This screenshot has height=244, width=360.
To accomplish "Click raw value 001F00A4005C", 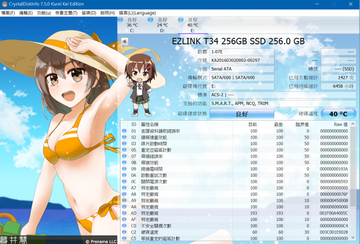I will (x=334, y=213).
